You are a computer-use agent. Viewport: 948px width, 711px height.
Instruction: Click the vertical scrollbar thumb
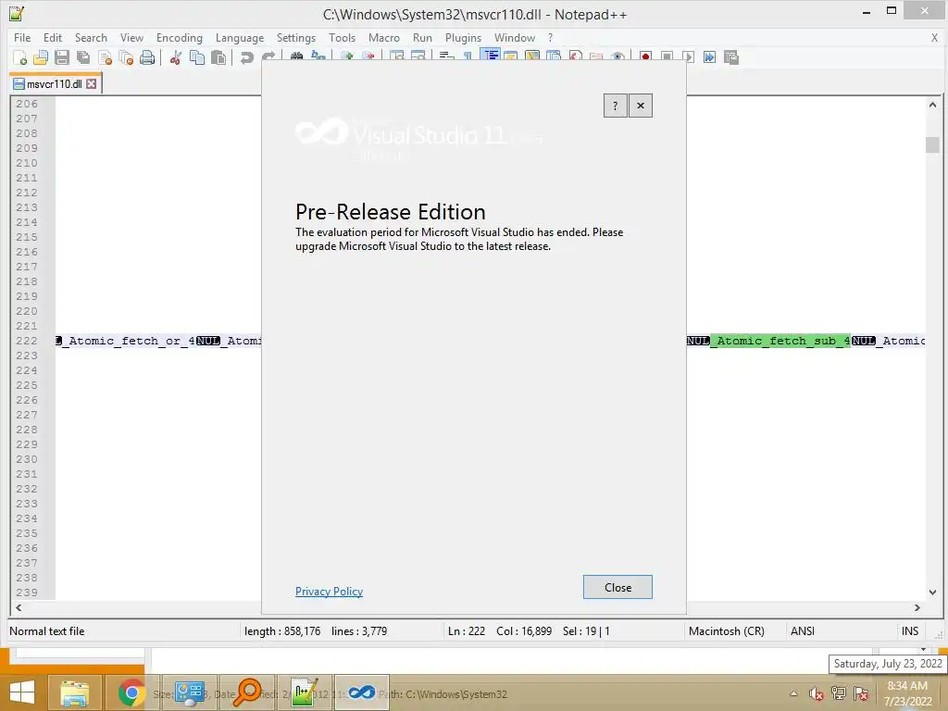tap(932, 144)
